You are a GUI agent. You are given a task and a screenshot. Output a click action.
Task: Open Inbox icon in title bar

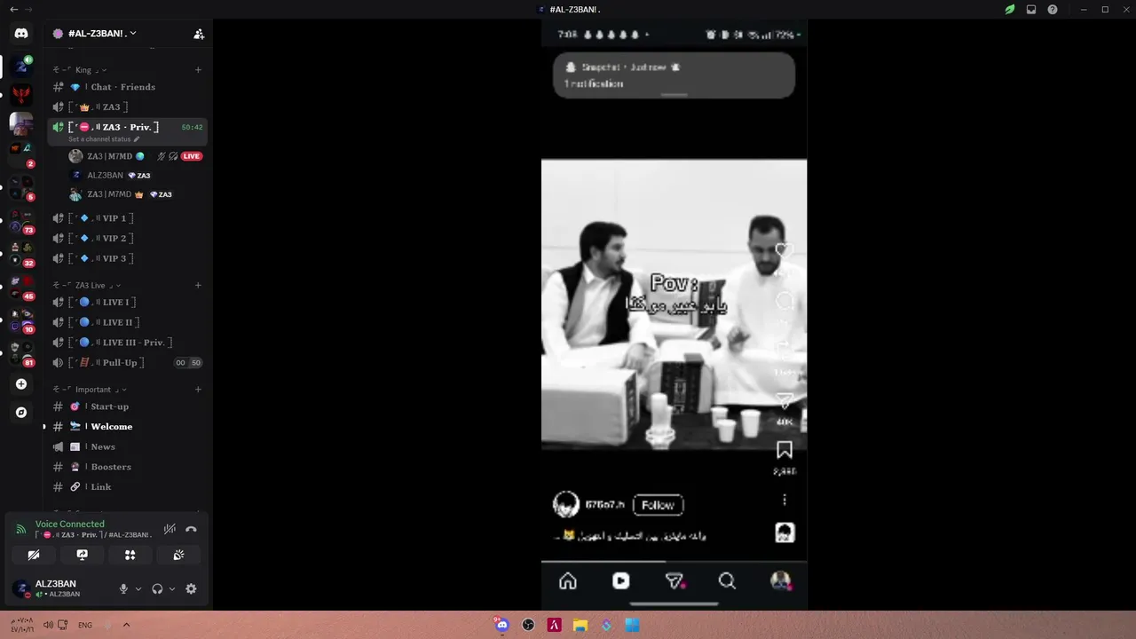click(x=1031, y=10)
